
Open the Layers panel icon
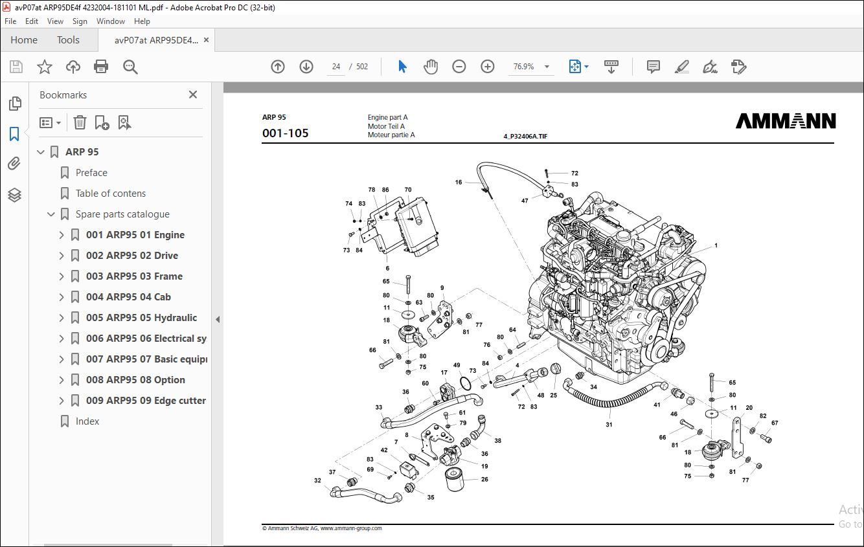(14, 195)
